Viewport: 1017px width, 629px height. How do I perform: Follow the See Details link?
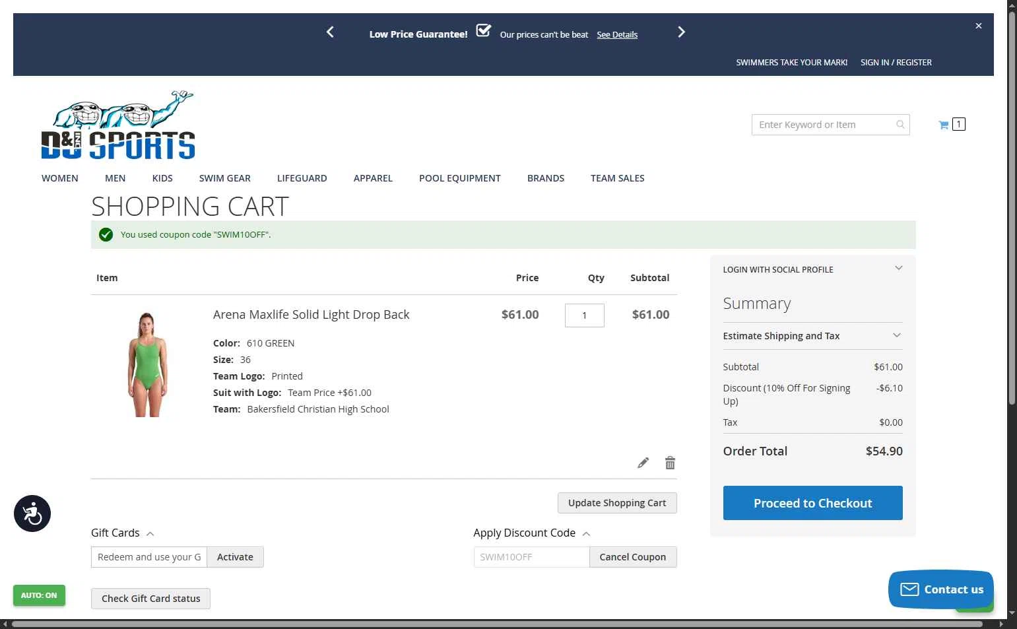(x=617, y=35)
